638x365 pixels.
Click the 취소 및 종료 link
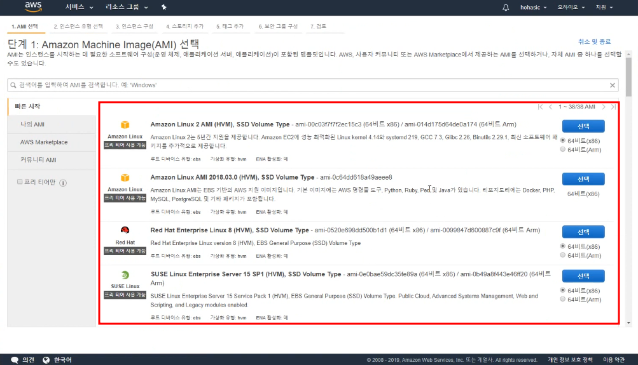tap(595, 42)
